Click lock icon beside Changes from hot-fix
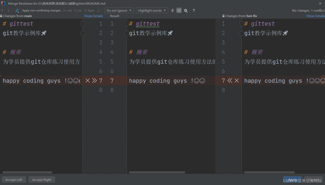 (223, 16)
